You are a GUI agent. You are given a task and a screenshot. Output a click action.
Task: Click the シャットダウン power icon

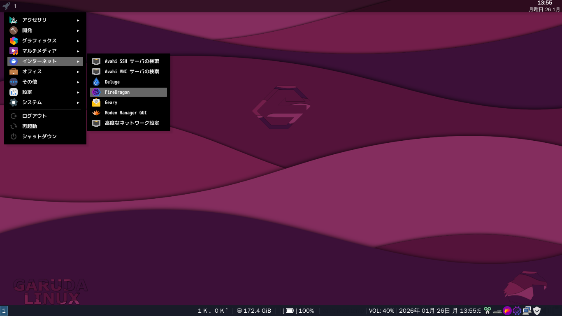click(x=14, y=137)
